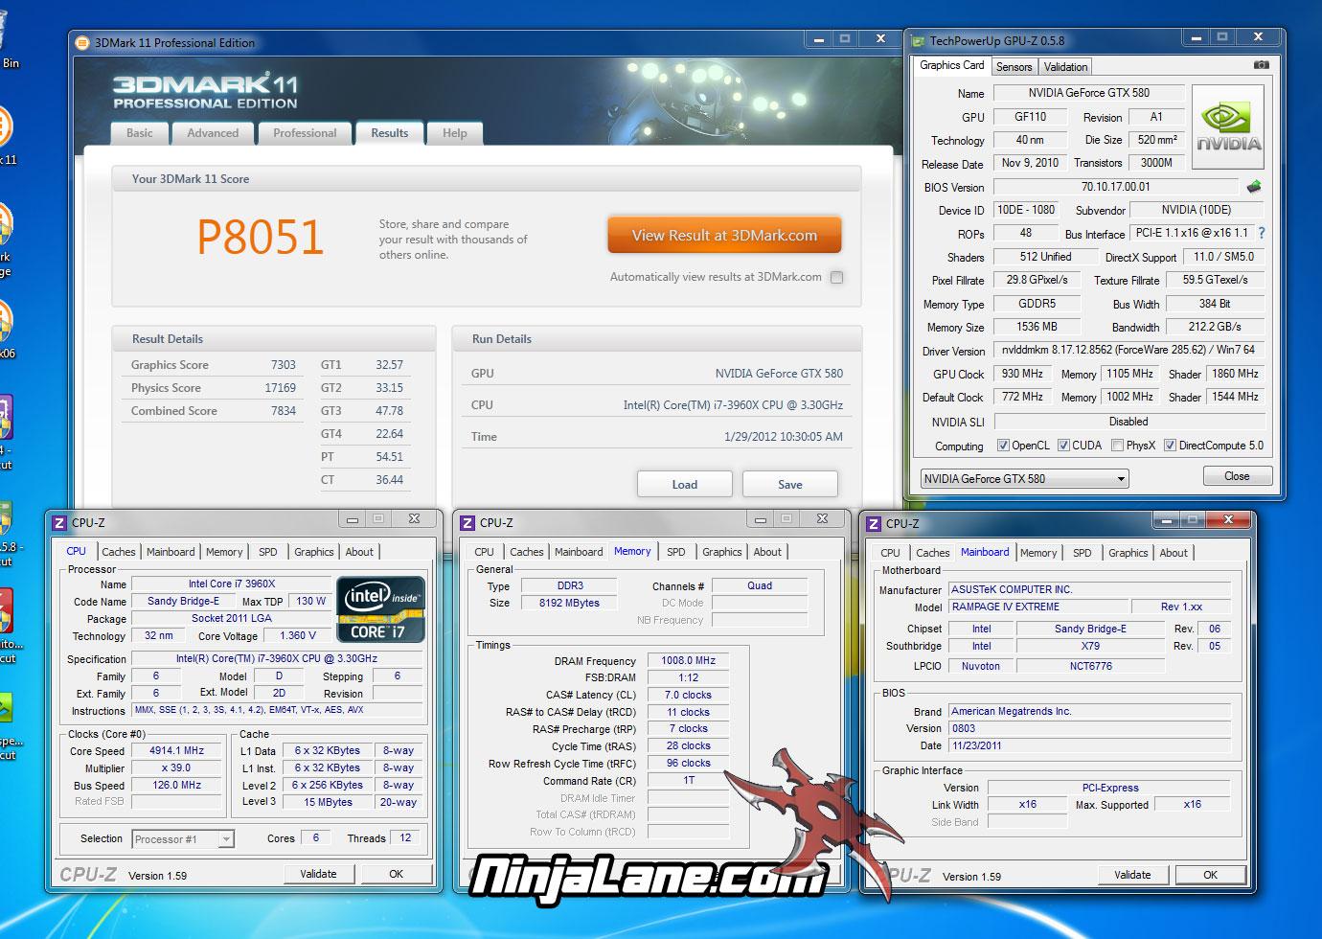Click the Combined Score value 7834

(283, 411)
